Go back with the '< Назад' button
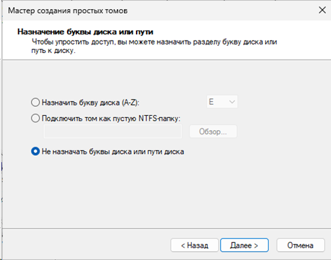331x260 pixels. 194,245
